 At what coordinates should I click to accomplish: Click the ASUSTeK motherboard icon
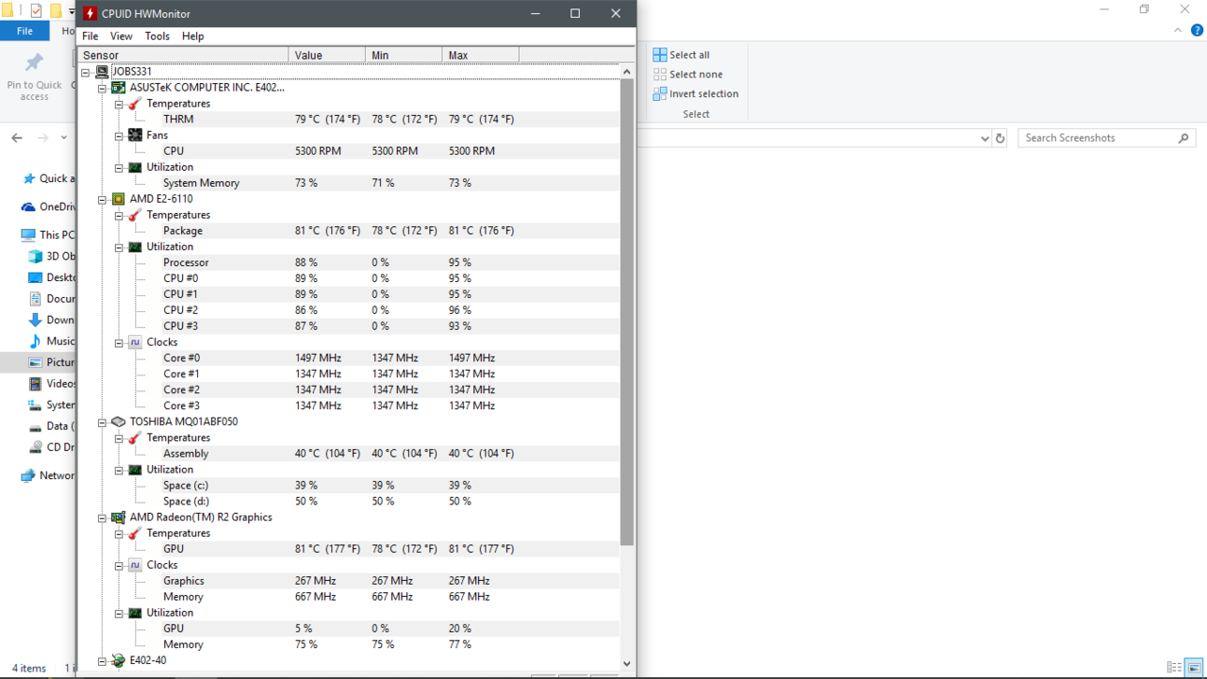(119, 88)
